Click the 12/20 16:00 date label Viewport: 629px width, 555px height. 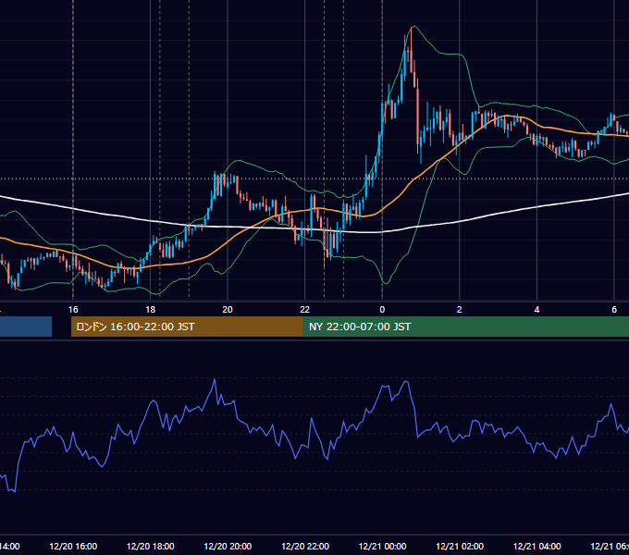click(73, 547)
